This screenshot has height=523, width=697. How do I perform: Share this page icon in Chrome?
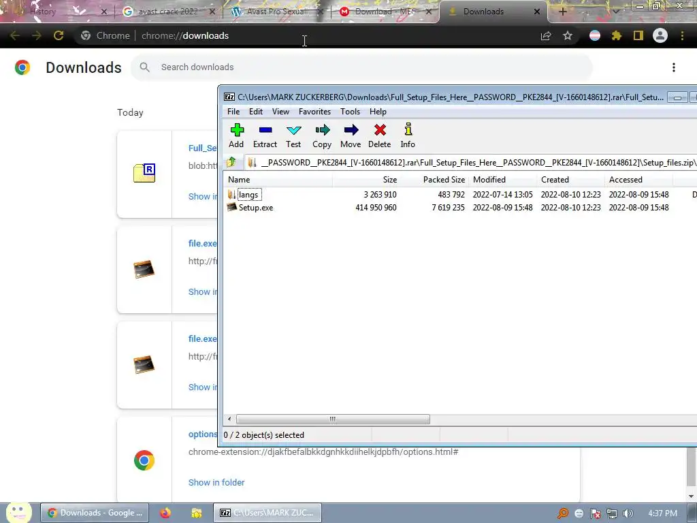[x=546, y=36]
